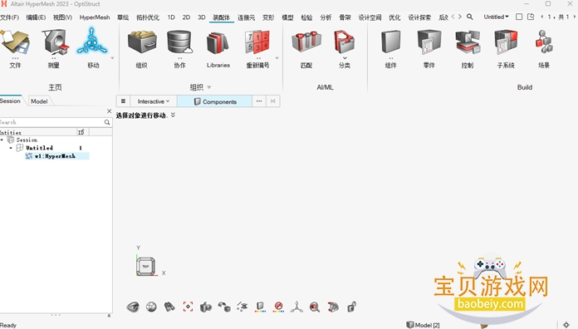Click the page layout square icon
578x329 pixels.
click(519, 17)
